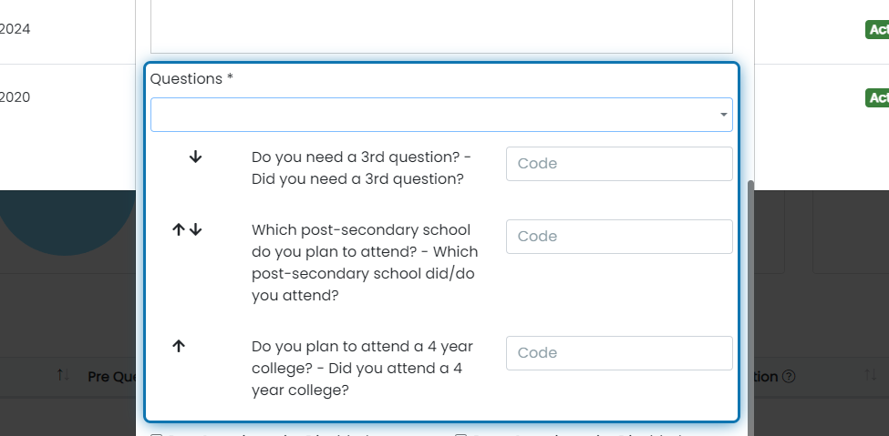
Task: Focus the Code field for post-secondary school
Action: pos(619,237)
